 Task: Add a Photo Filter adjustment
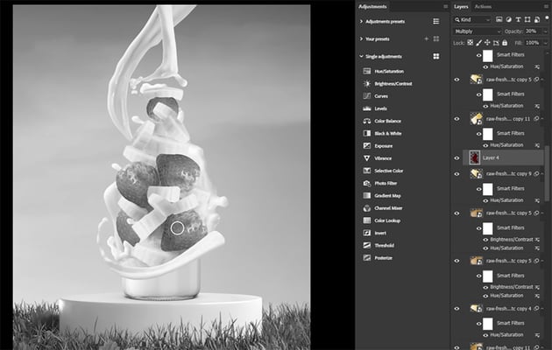point(380,183)
